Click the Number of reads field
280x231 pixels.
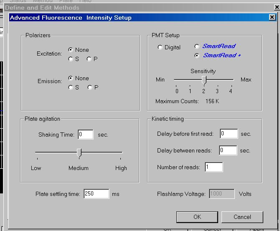coord(214,167)
